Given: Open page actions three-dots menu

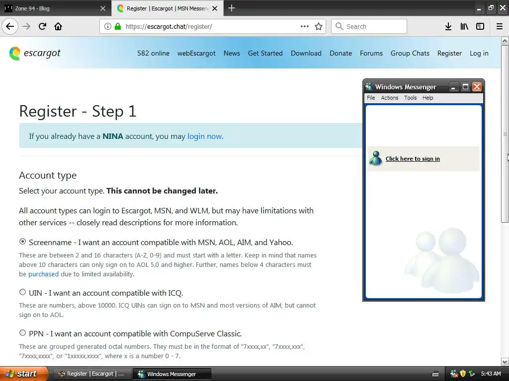Looking at the screenshot, I should (305, 26).
